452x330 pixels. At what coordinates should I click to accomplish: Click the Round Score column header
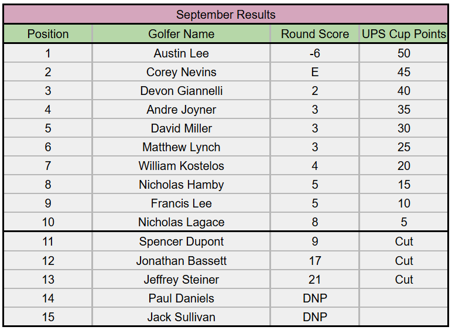coord(314,34)
